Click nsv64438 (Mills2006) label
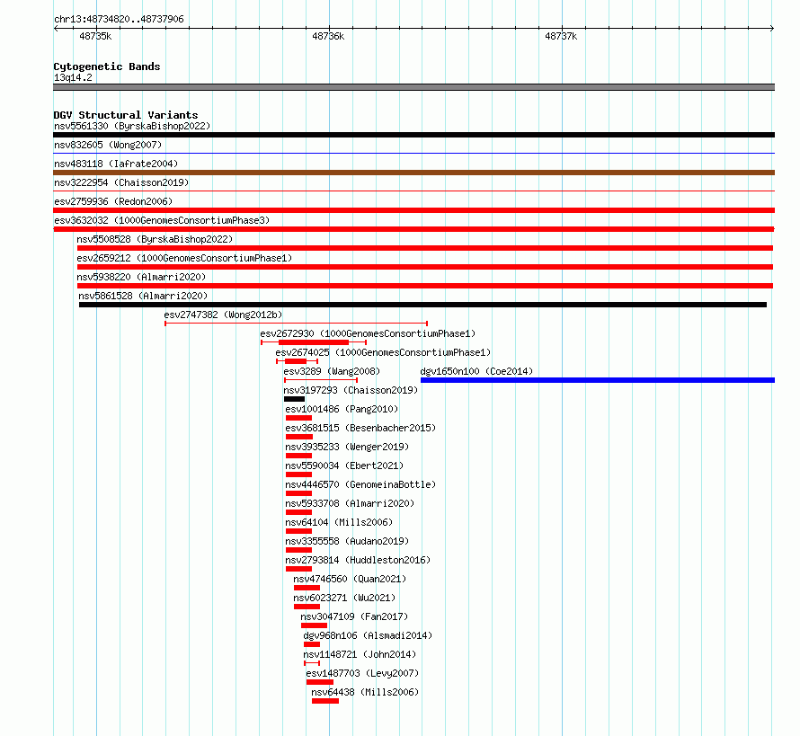The height and width of the screenshot is (736, 800). 365,692
